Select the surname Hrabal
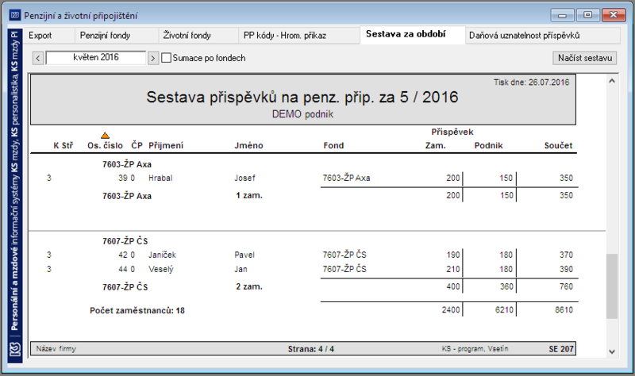 click(x=160, y=178)
